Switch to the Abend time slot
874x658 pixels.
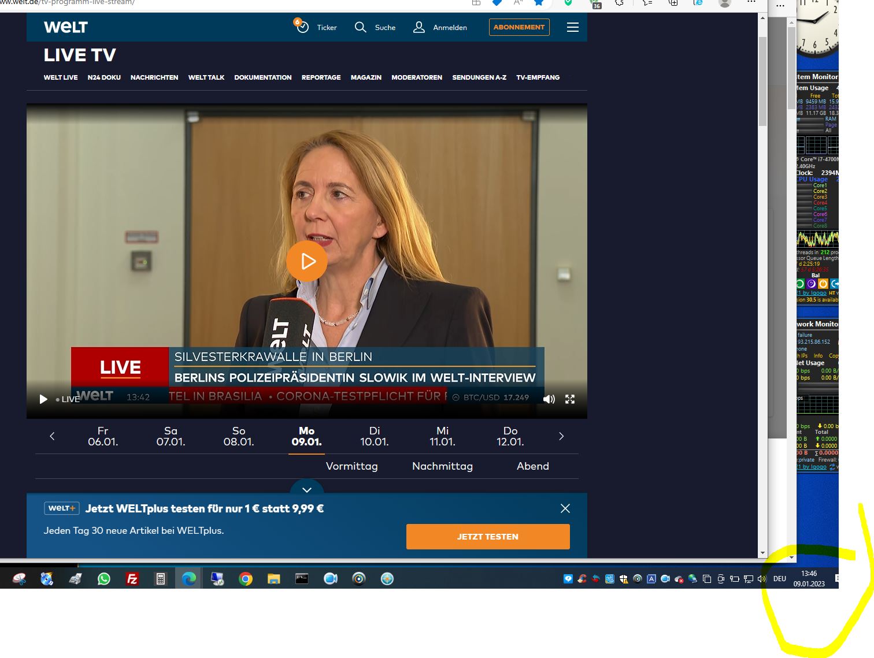click(533, 466)
